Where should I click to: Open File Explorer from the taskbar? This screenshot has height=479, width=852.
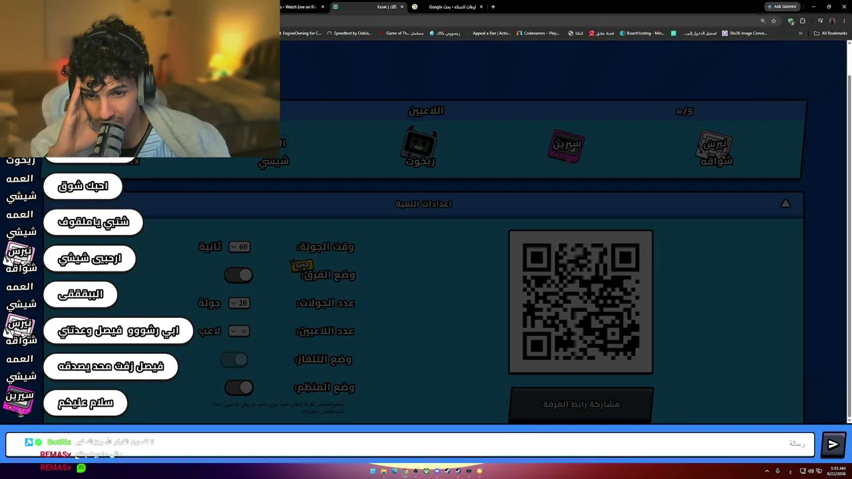pyautogui.click(x=383, y=471)
